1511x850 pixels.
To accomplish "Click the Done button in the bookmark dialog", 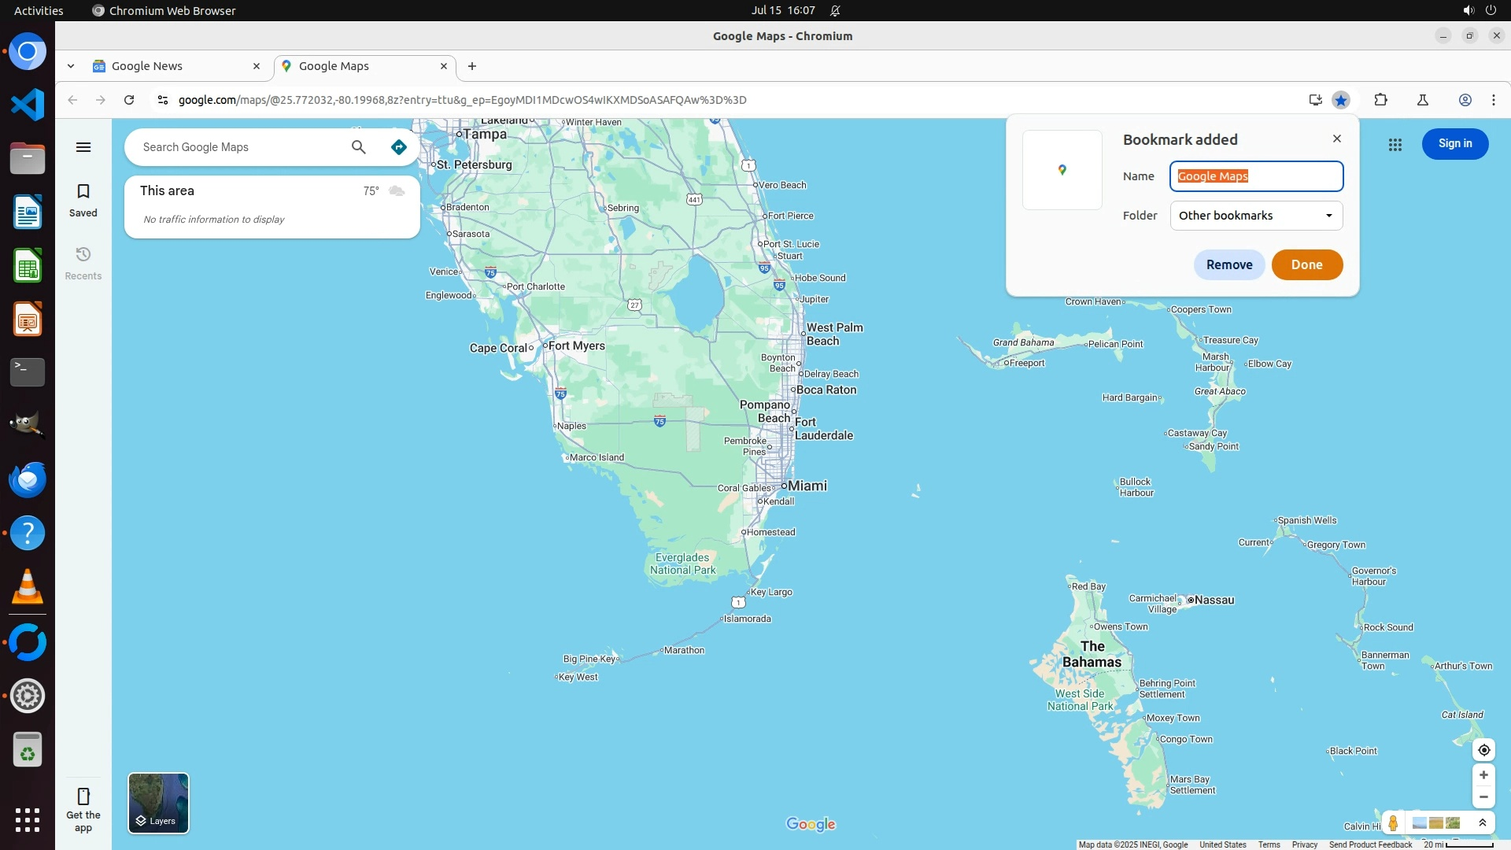I will click(1306, 265).
